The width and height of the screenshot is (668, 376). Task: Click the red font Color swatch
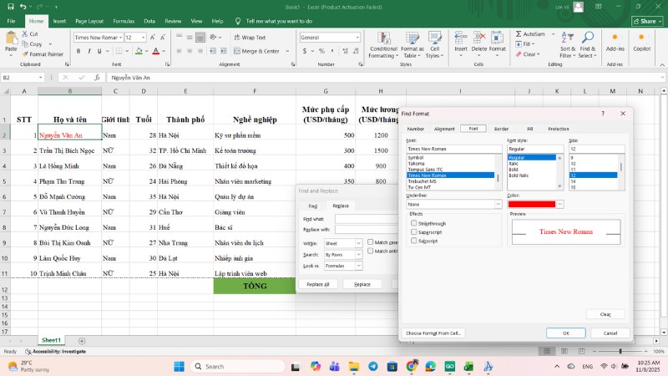coord(532,204)
